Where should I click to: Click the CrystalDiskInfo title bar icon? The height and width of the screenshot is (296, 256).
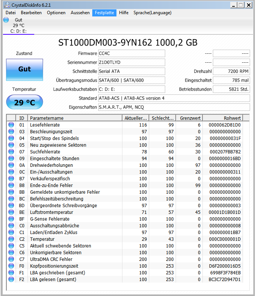(x=7, y=5)
